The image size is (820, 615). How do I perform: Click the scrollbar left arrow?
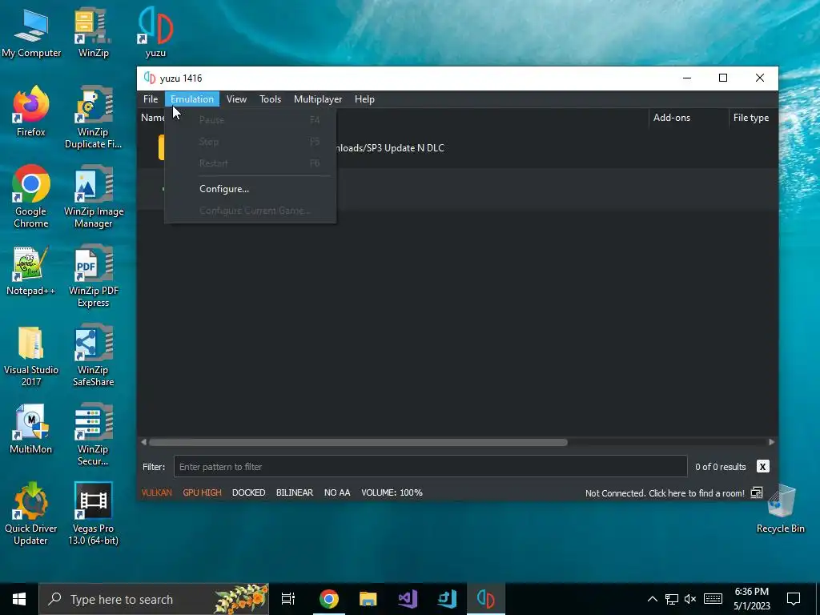(143, 442)
